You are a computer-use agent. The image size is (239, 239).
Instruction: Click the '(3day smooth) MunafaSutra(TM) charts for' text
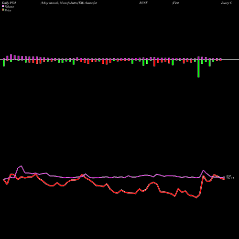click(x=69, y=3)
